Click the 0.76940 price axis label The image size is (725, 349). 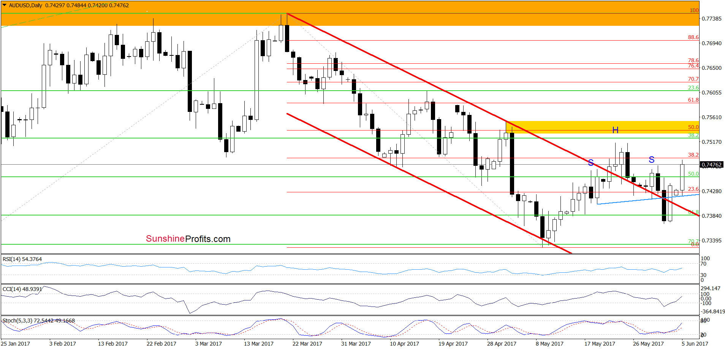point(711,43)
